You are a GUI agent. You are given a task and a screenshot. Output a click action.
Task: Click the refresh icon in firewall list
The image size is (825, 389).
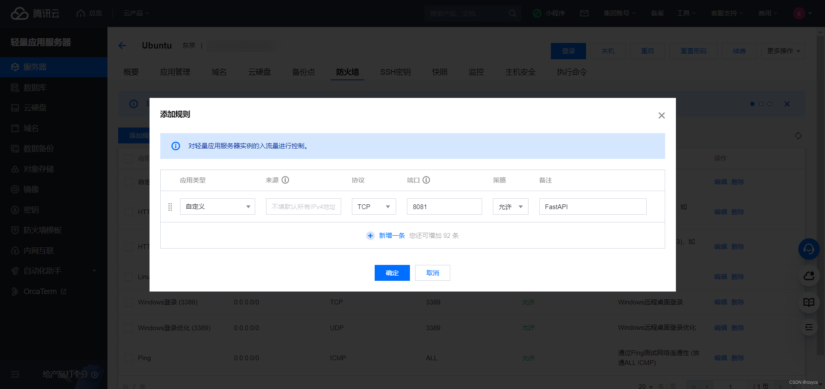point(798,136)
